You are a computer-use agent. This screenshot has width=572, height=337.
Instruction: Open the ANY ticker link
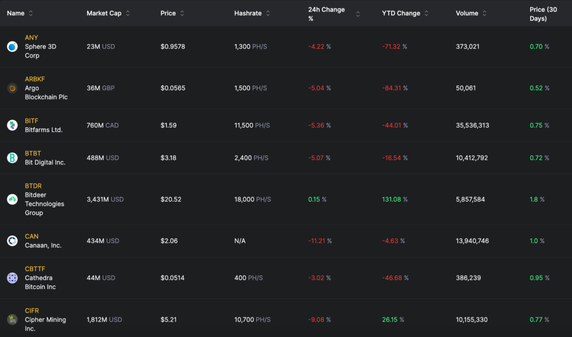coord(31,37)
